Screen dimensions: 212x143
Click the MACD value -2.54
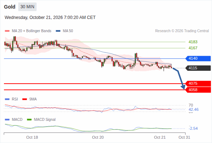click(193, 128)
